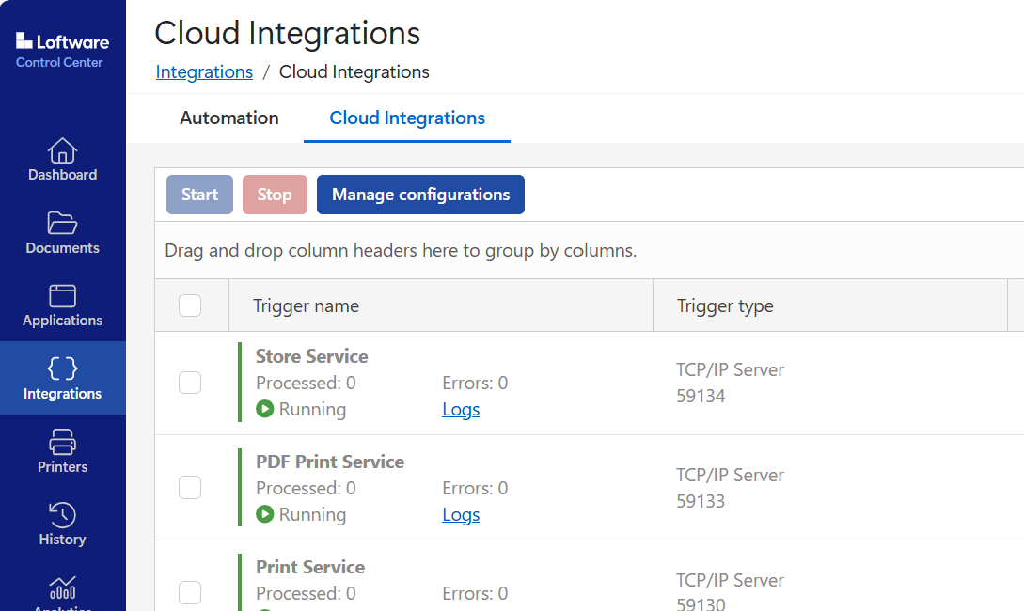Open Manage configurations
The image size is (1024, 611).
point(420,195)
